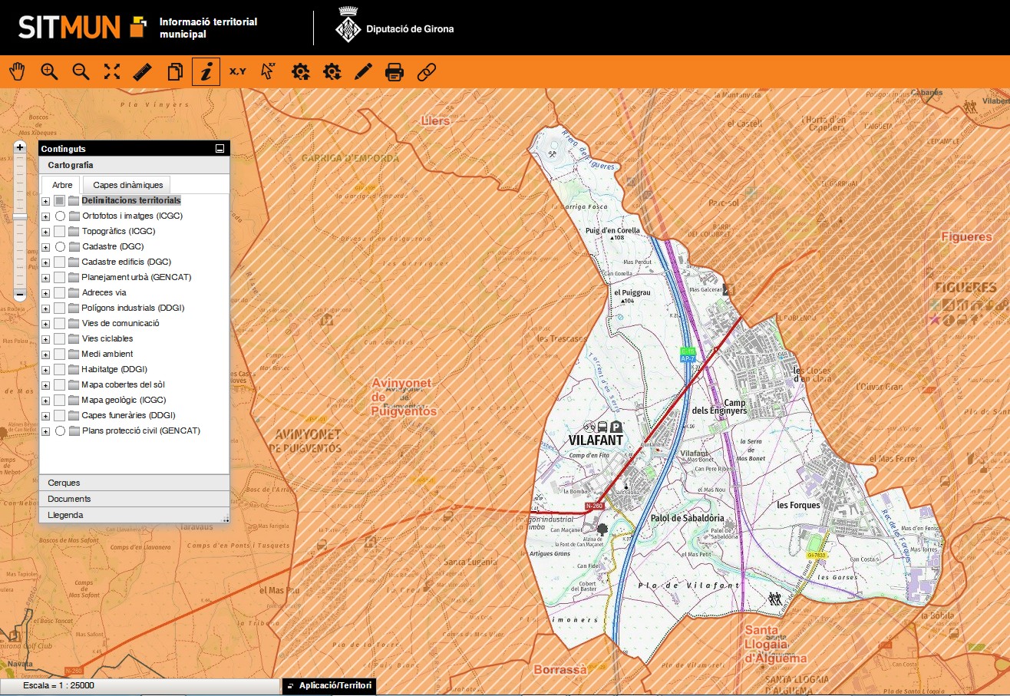Toggle Delimitacions territorials checkbox
Screen dimensions: 1010x696
pyautogui.click(x=59, y=200)
